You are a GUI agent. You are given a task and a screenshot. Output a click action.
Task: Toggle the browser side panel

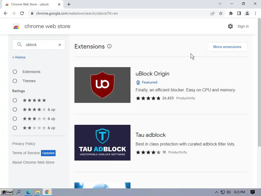coord(239,13)
